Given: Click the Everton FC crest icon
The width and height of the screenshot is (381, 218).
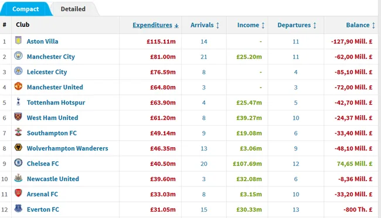Looking at the screenshot, I should point(18,208).
